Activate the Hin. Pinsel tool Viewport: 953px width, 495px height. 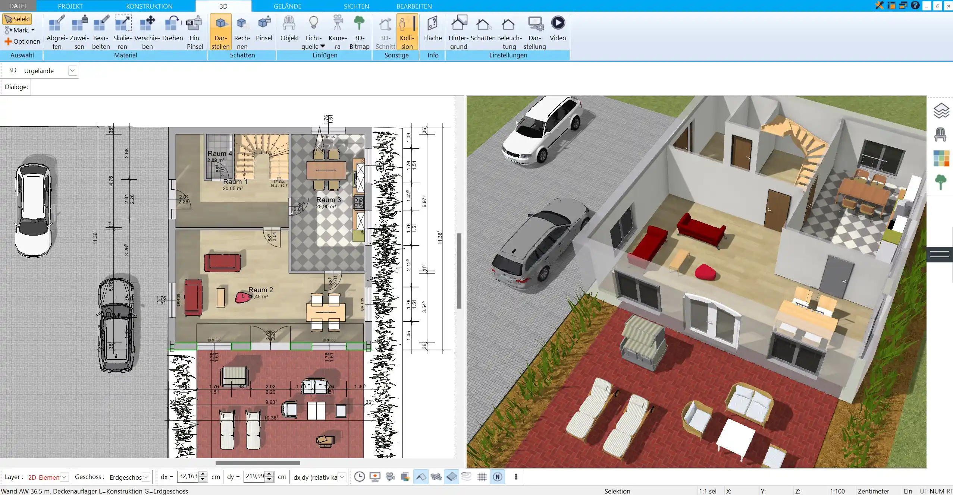point(195,32)
